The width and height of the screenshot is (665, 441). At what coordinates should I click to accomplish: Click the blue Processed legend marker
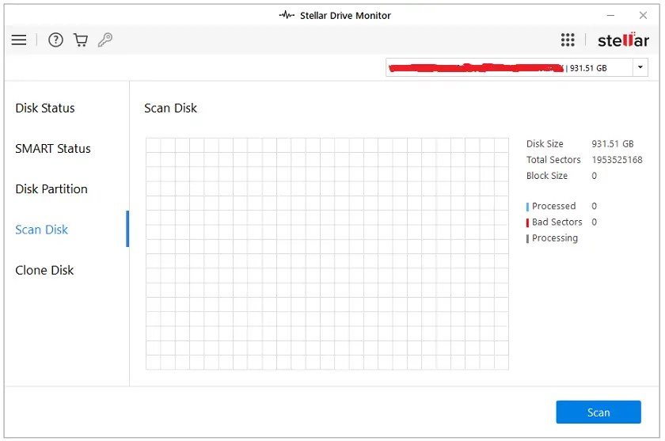point(527,207)
